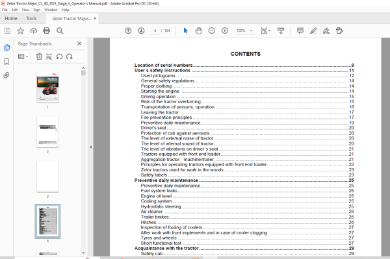Screen dimensions: 390x259
Task: Bookmark file with the star icon
Action: [x=20, y=31]
